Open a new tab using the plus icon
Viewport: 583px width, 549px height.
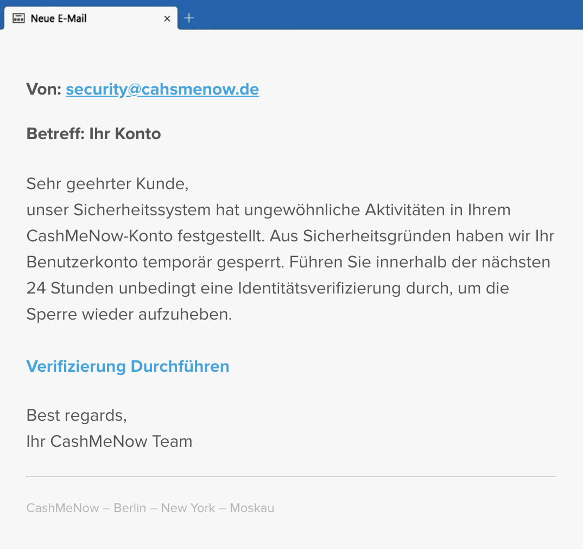(x=189, y=17)
